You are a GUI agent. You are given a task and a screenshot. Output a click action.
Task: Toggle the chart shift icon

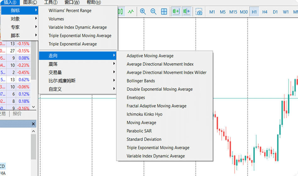(x=186, y=12)
